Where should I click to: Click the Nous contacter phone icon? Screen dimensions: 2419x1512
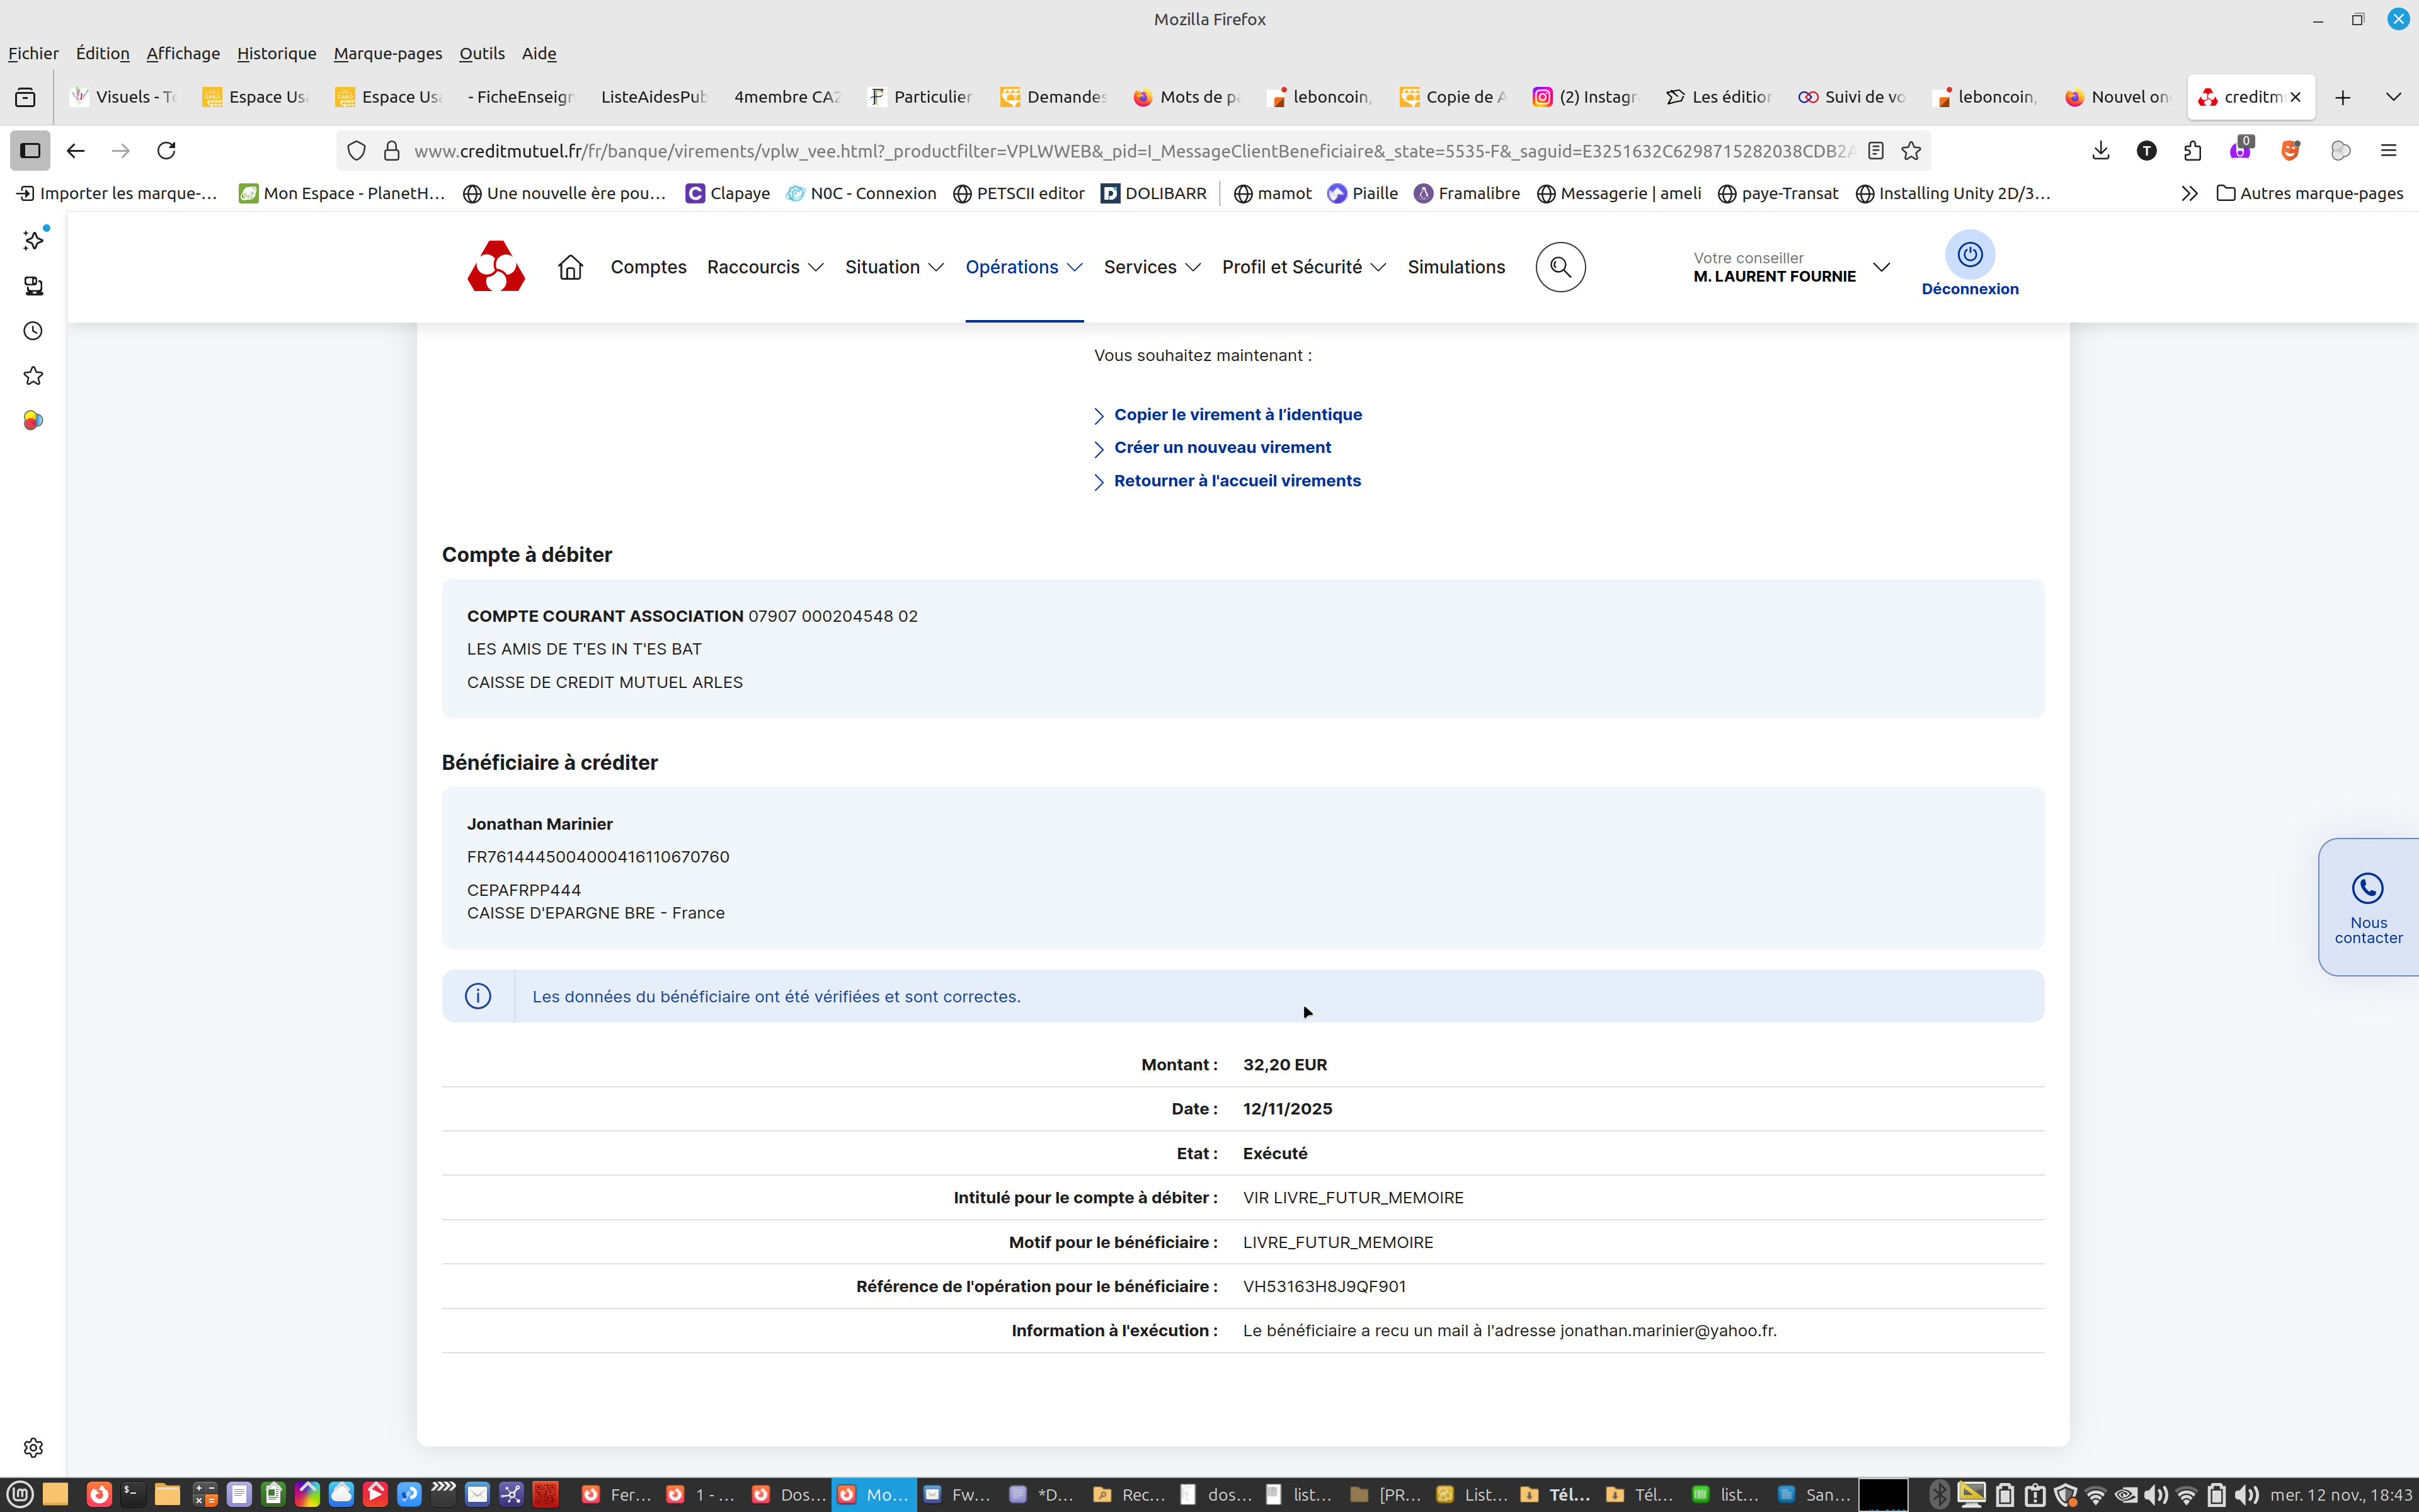pyautogui.click(x=2367, y=888)
